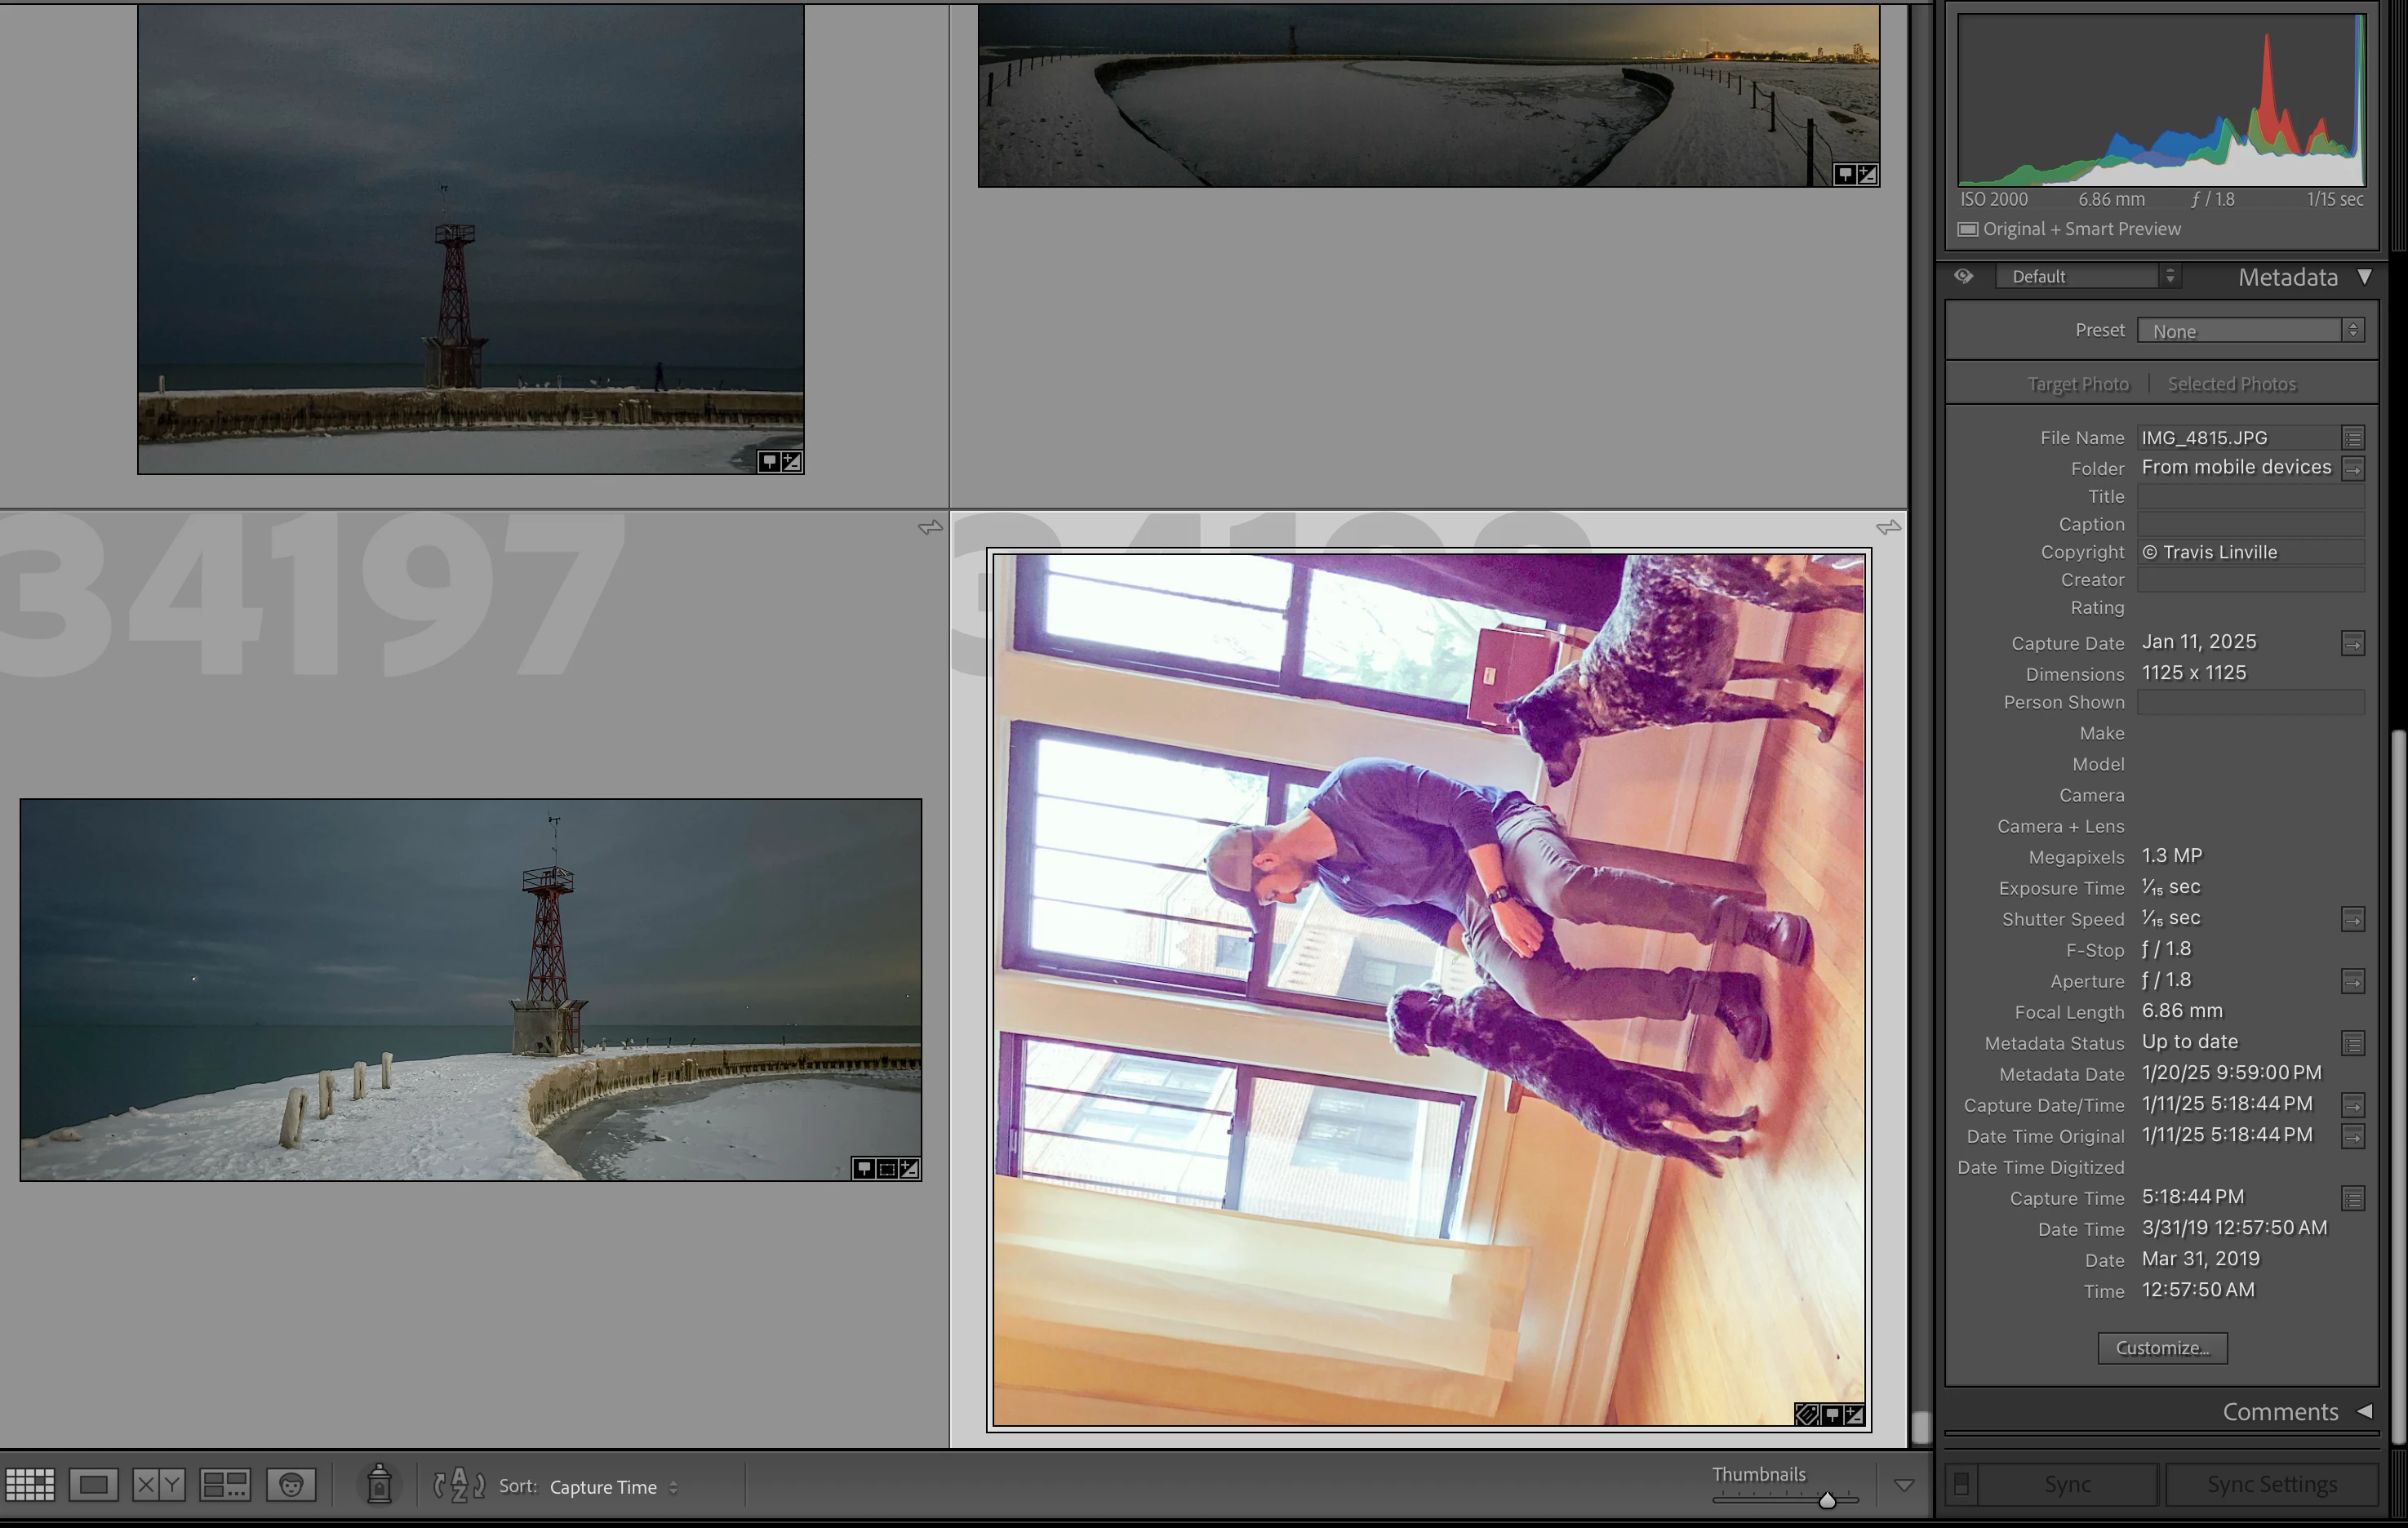Click the Folder arrow to show its location

coord(2352,468)
